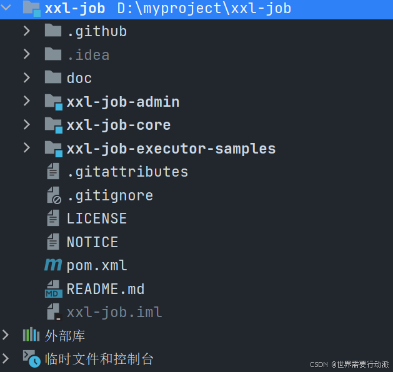Click the module folder icon for xxl-job-admin
Image resolution: width=393 pixels, height=372 pixels.
click(53, 102)
